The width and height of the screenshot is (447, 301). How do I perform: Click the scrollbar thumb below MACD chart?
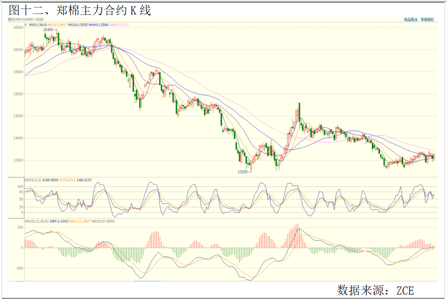147,282
